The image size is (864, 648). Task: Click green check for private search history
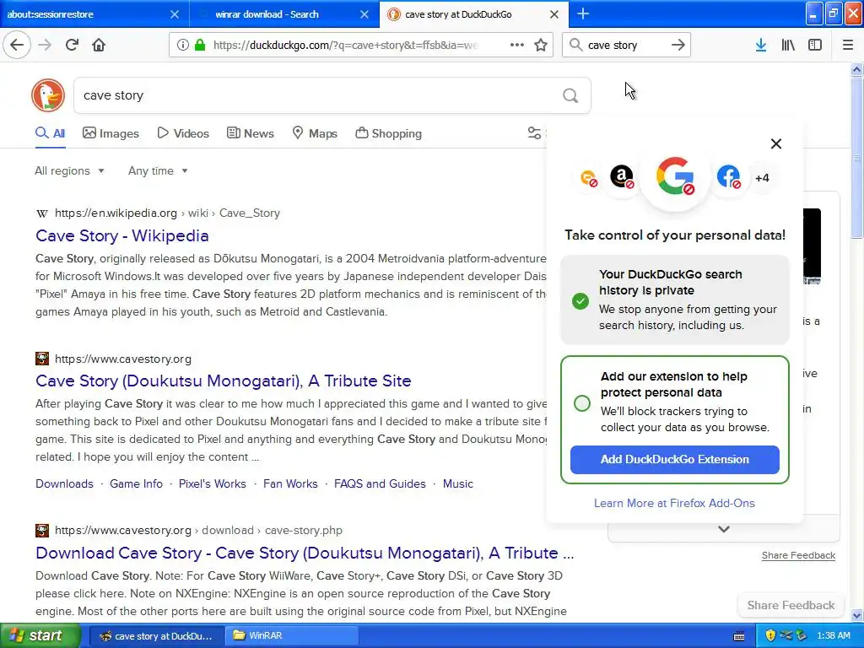click(x=580, y=301)
